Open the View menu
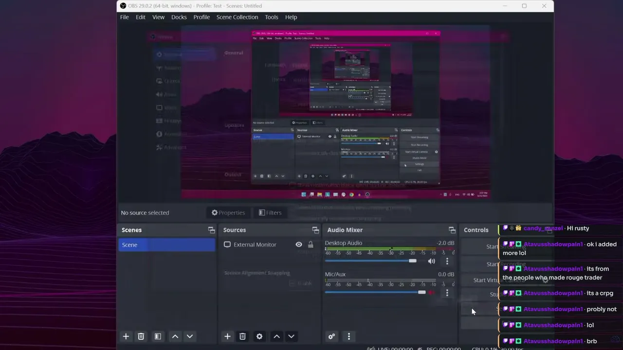This screenshot has height=350, width=623. [x=159, y=17]
